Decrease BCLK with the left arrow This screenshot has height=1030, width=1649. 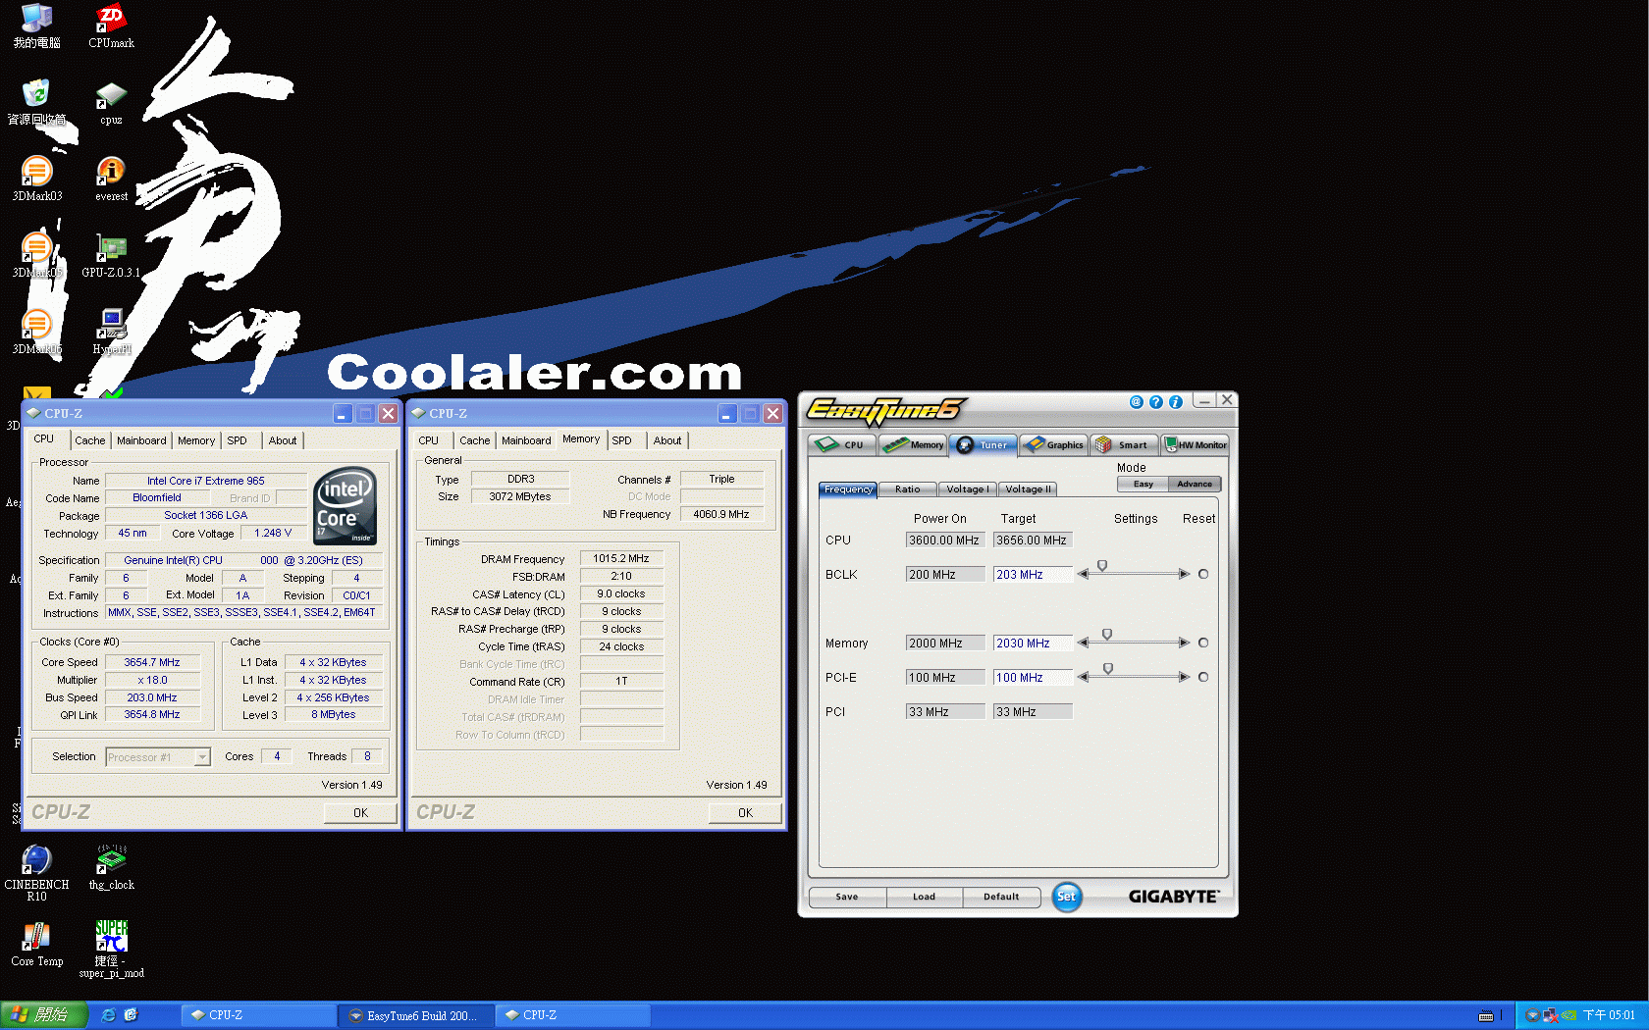(x=1083, y=574)
